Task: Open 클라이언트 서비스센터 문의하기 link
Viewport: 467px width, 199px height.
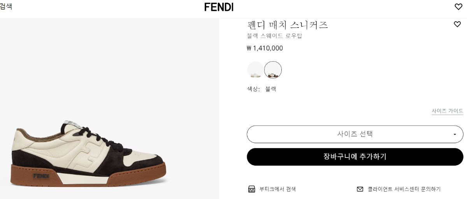Action: click(x=404, y=189)
